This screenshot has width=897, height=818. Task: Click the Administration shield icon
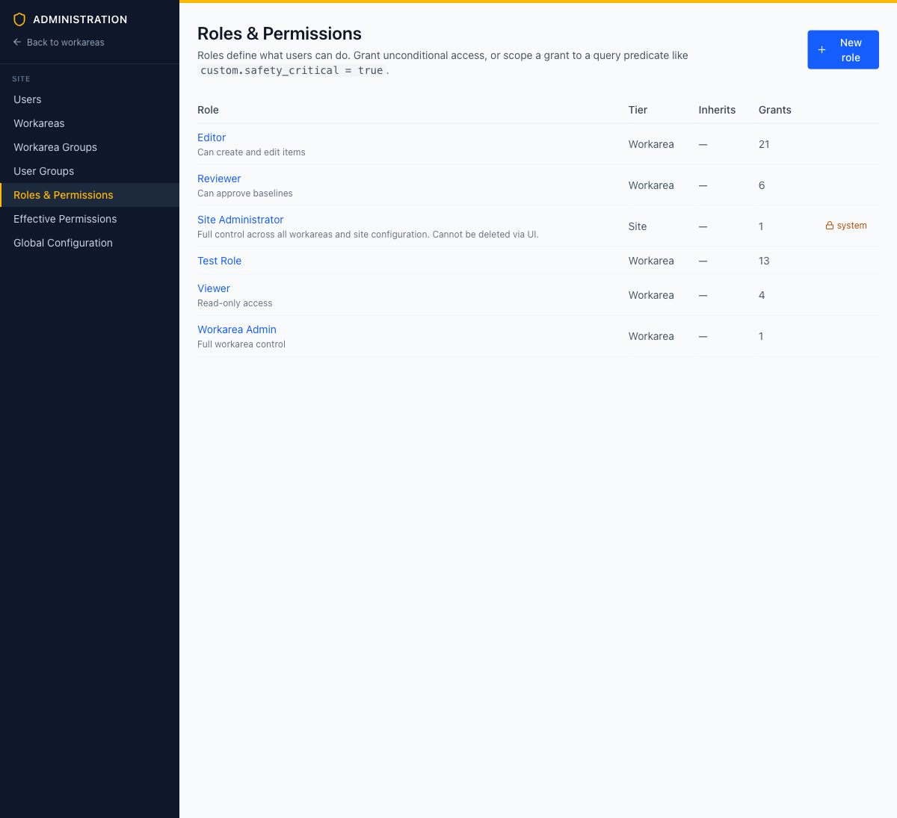pyautogui.click(x=19, y=19)
